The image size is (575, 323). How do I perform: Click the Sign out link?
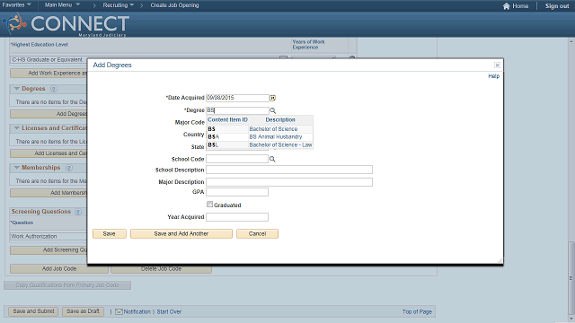click(557, 6)
